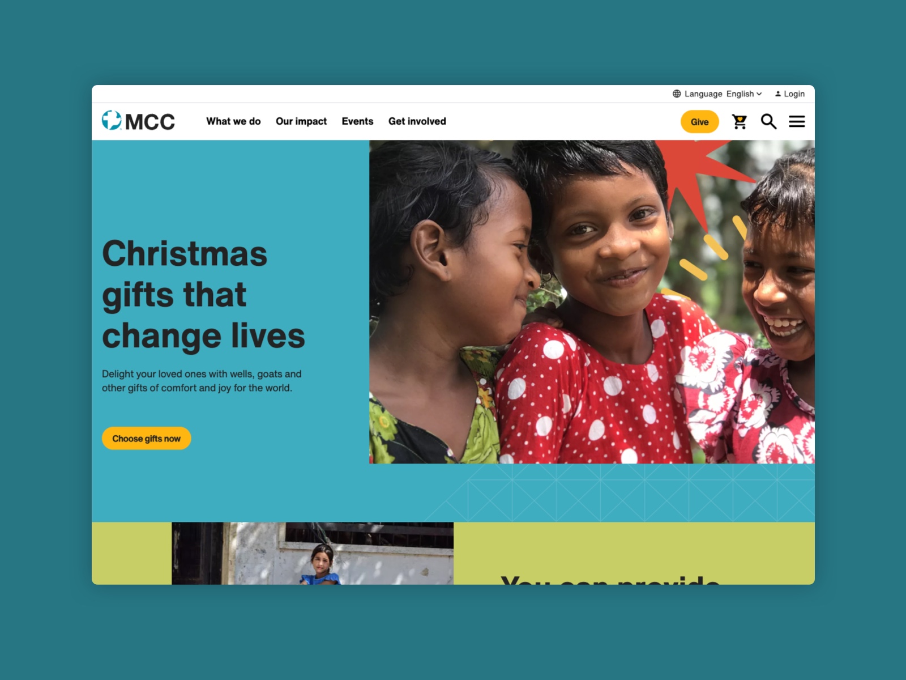Go to the Events menu item
Screen dimensions: 906x680
[357, 121]
